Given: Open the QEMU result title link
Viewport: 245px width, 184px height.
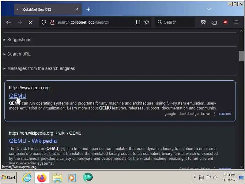Looking at the screenshot, I should click(18, 96).
